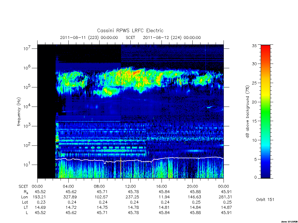The height and width of the screenshot is (223, 298).
Task: Click the end date "2011-08-12 (224) 00:00:00"
Action: (x=172, y=37)
